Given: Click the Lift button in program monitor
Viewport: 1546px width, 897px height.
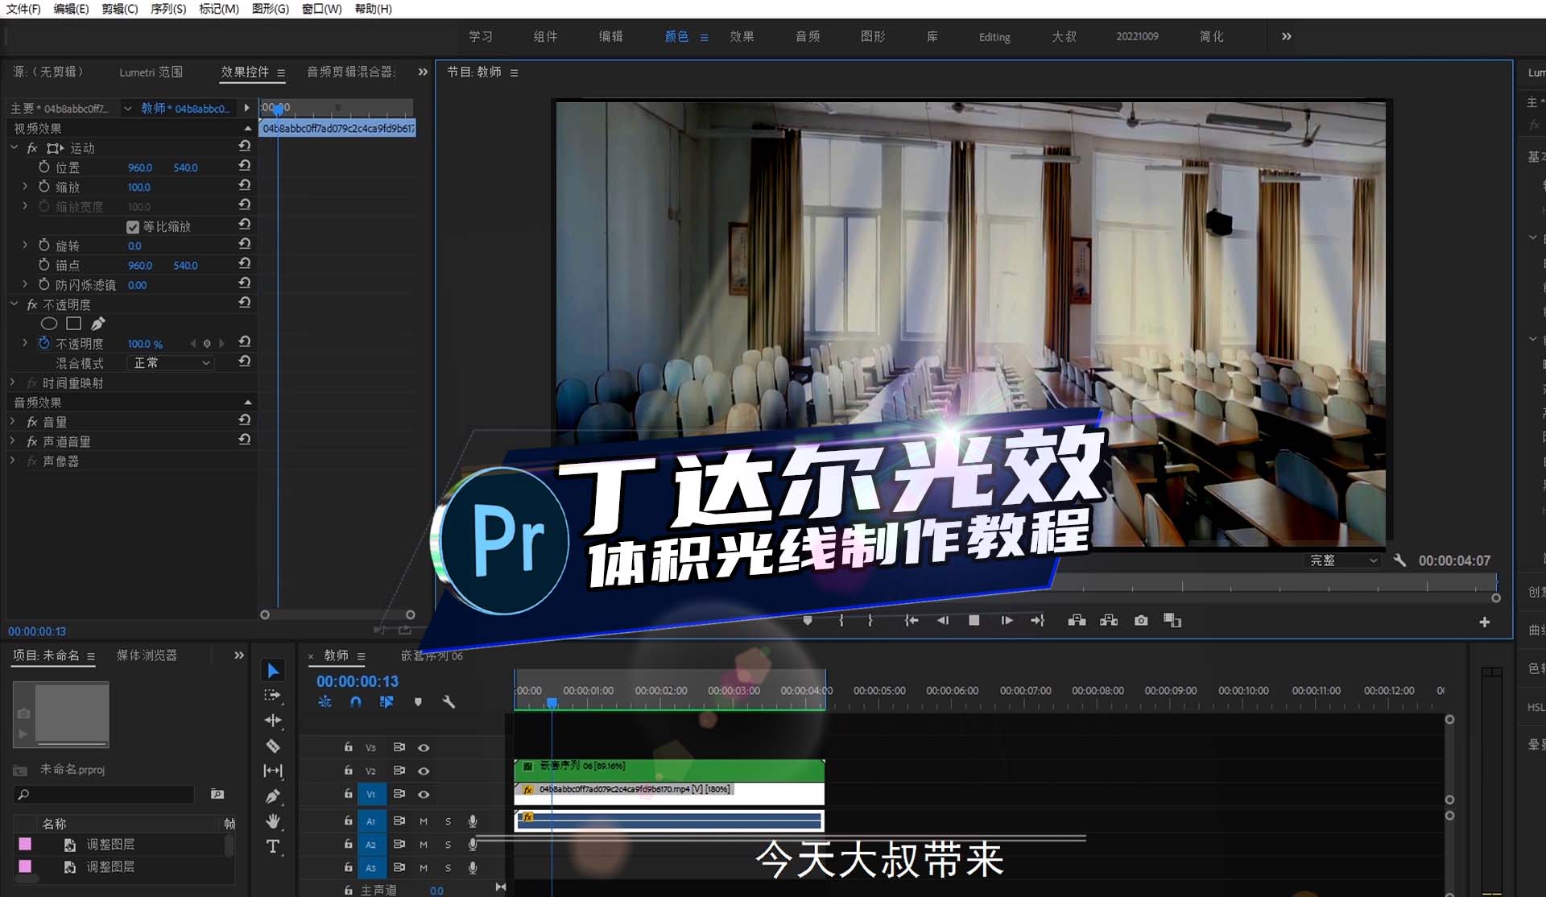Looking at the screenshot, I should (x=1077, y=621).
